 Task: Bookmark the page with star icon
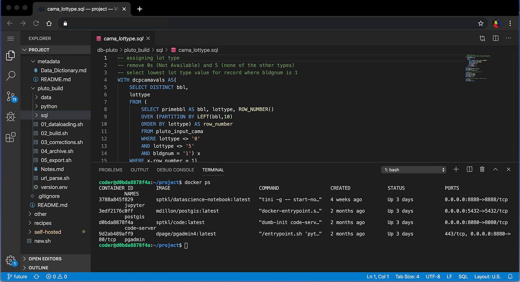pyautogui.click(x=481, y=23)
